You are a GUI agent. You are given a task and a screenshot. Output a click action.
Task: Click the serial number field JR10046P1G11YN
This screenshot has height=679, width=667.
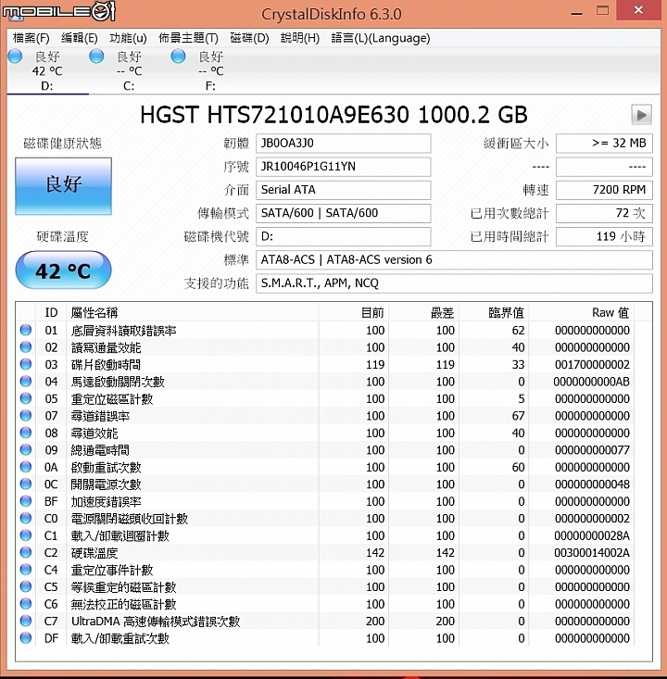pos(343,167)
